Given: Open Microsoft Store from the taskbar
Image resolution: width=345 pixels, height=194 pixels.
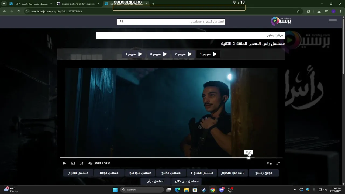Looking at the screenshot, I should click(x=195, y=190).
